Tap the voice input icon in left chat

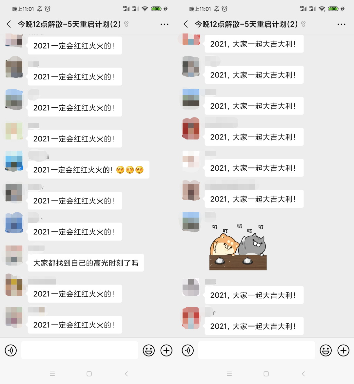pyautogui.click(x=11, y=351)
